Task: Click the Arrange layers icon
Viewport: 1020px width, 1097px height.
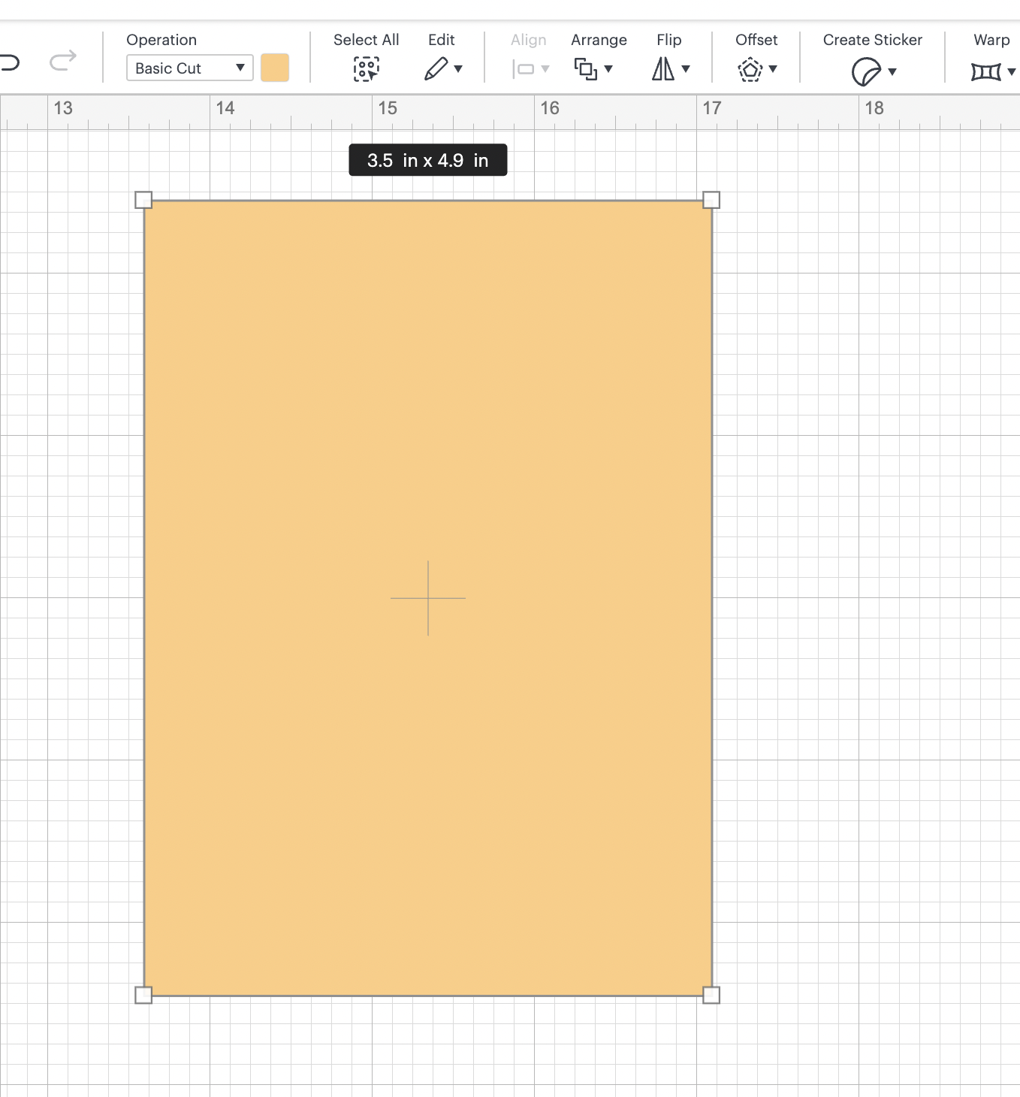Action: [x=585, y=69]
